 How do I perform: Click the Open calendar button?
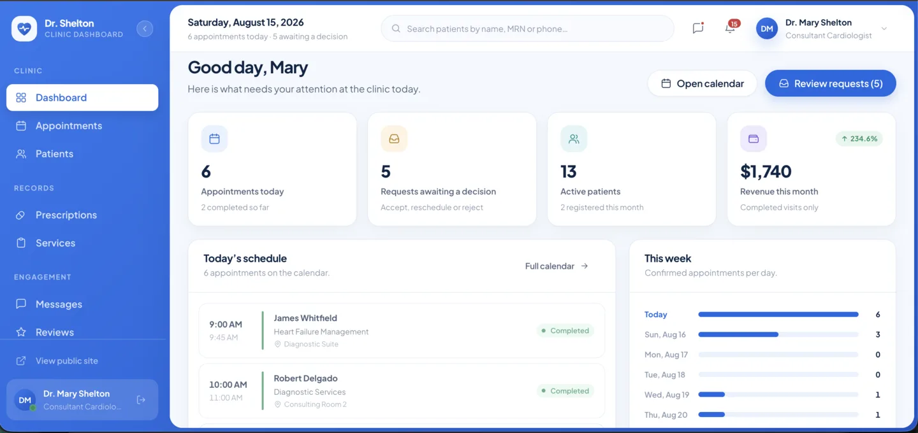point(702,83)
